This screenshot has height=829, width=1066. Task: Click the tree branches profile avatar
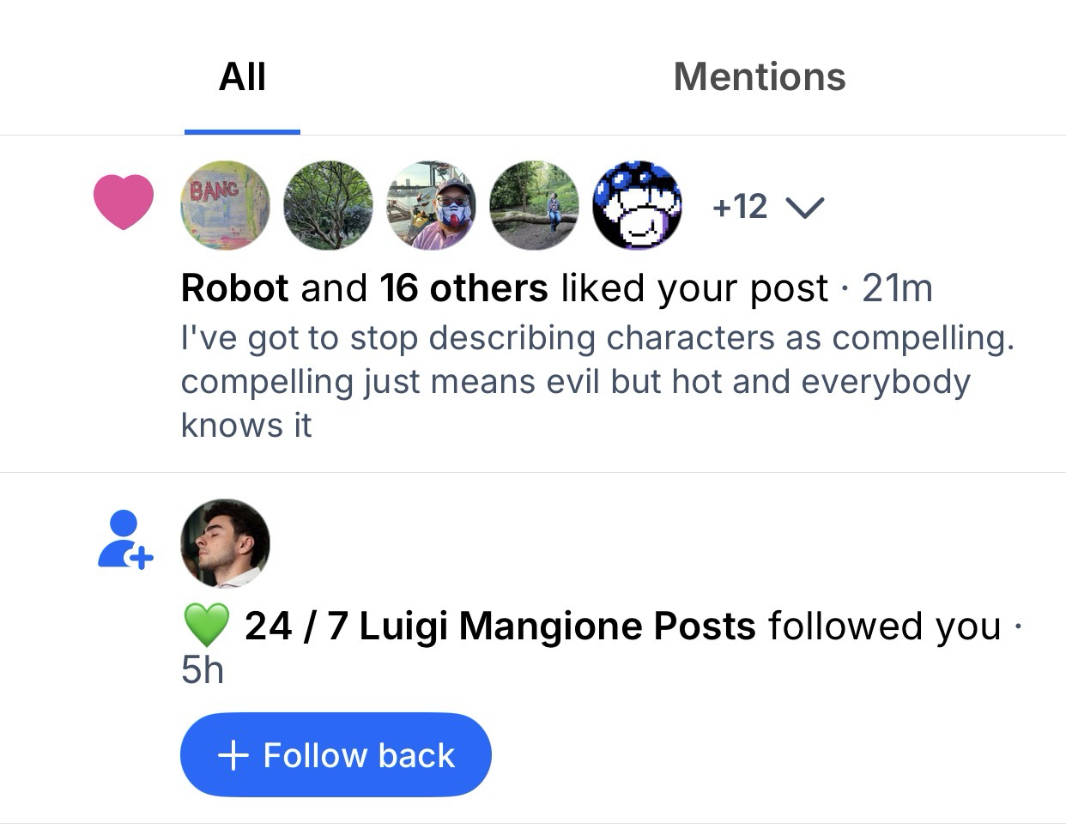pyautogui.click(x=328, y=205)
